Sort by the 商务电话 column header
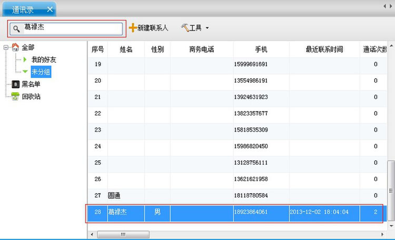 202,49
